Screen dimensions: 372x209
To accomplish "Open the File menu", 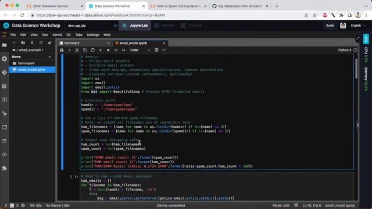I will pyautogui.click(x=13, y=35).
